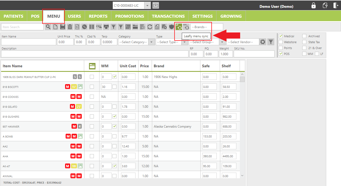Export menu to CSV
This screenshot has width=341, height=186.
click(99, 27)
